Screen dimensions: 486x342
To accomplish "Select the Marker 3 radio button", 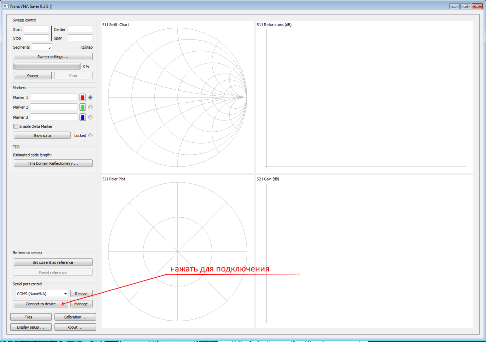I will [91, 117].
